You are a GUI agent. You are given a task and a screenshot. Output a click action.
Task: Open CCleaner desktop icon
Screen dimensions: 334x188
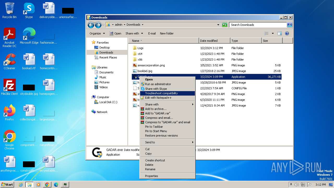coord(9,62)
